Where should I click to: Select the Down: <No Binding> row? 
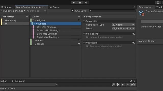pyautogui.click(x=57, y=30)
